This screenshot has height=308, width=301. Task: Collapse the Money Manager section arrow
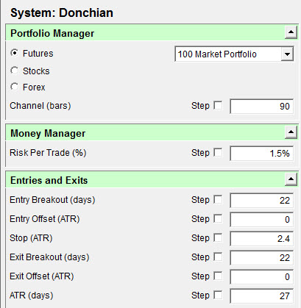coord(291,132)
